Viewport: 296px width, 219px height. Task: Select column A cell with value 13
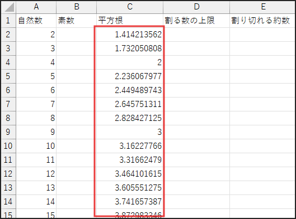[36, 188]
